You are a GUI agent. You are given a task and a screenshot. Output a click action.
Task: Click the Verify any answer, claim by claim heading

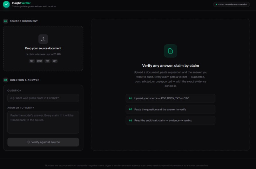(171, 66)
